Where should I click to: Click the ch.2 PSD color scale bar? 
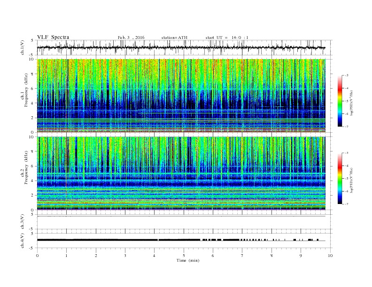340,179
